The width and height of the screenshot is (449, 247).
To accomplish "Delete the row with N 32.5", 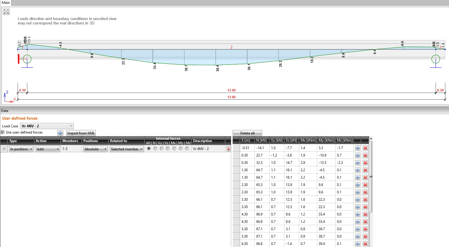I will (x=365, y=163).
